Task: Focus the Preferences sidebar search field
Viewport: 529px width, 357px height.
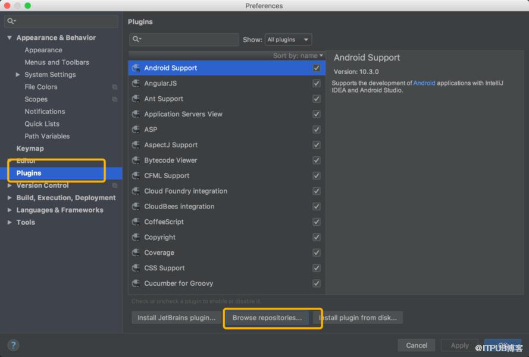Action: pyautogui.click(x=61, y=21)
